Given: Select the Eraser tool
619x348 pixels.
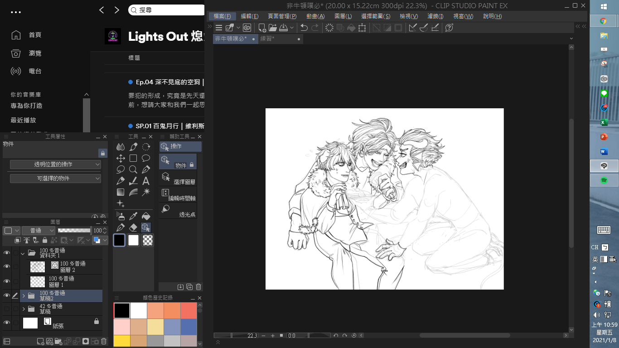Looking at the screenshot, I should (133, 227).
